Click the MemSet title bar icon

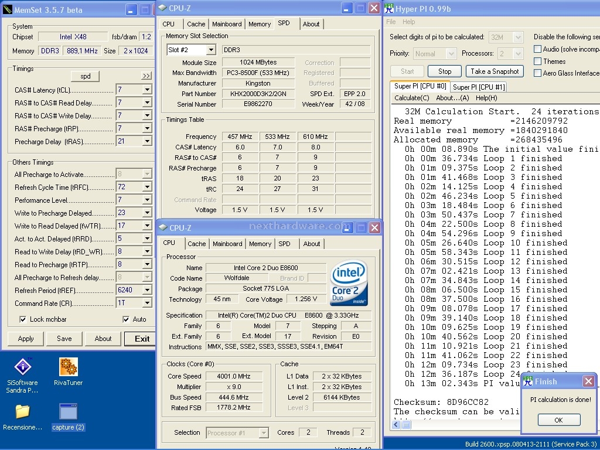7,9
